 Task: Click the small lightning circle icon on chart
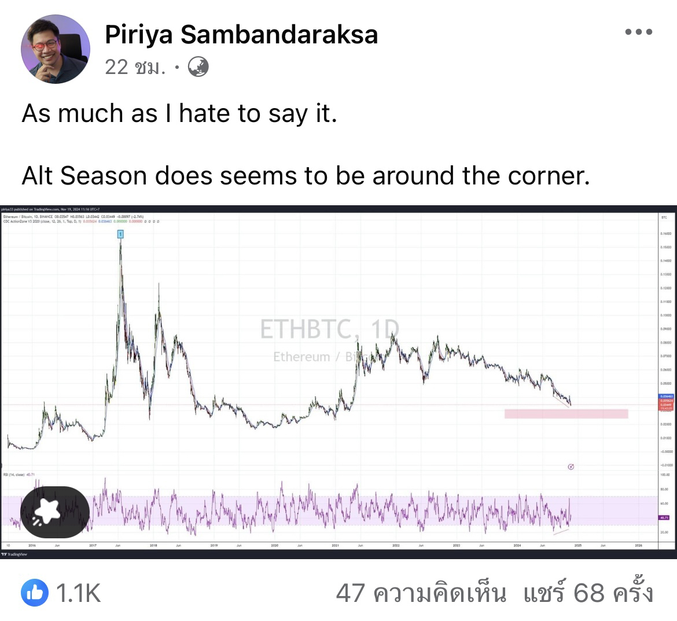click(571, 467)
